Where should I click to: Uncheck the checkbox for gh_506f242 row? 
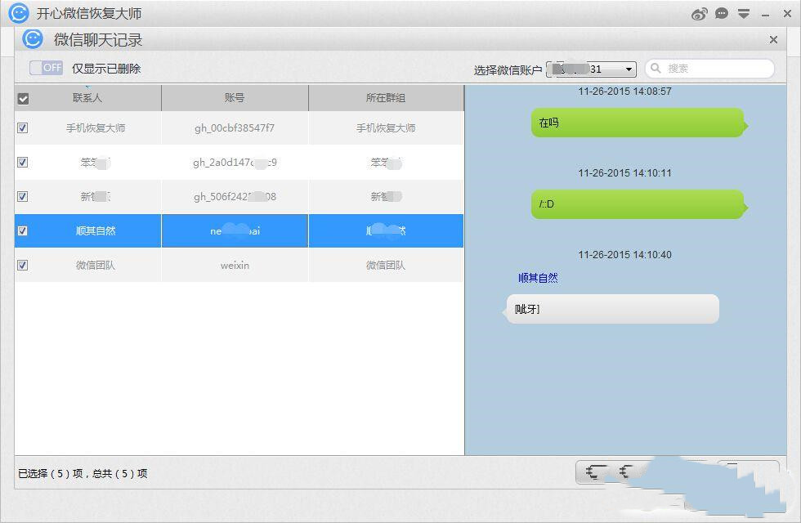pos(23,196)
